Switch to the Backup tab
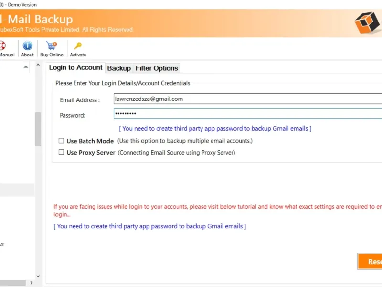This screenshot has height=287, width=382. point(119,68)
